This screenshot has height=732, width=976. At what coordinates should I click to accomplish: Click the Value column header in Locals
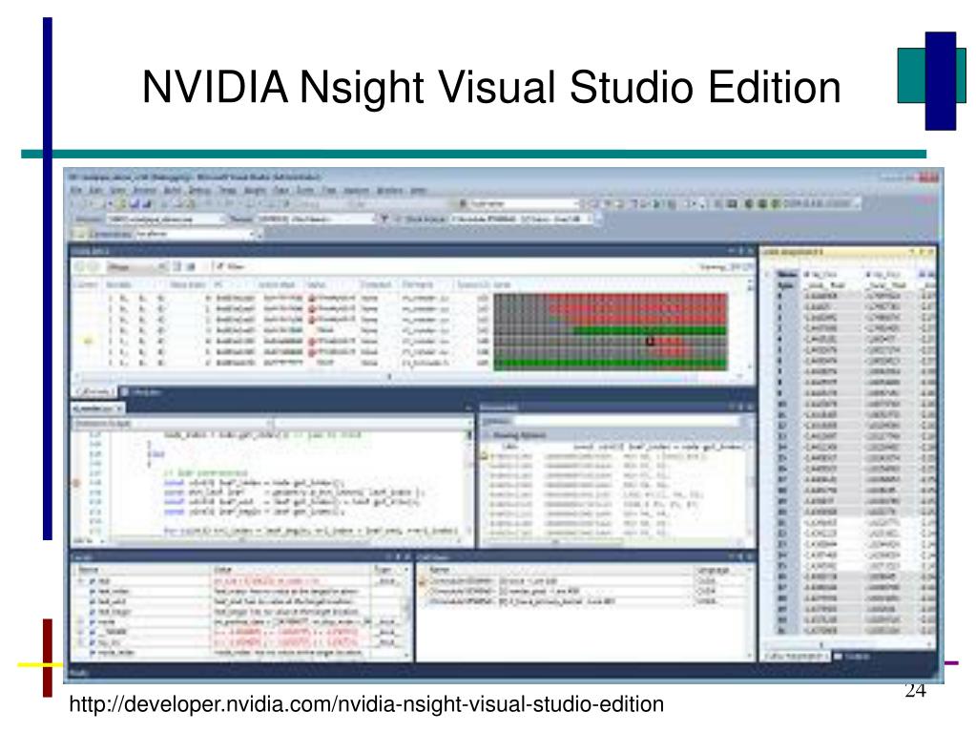pyautogui.click(x=291, y=570)
